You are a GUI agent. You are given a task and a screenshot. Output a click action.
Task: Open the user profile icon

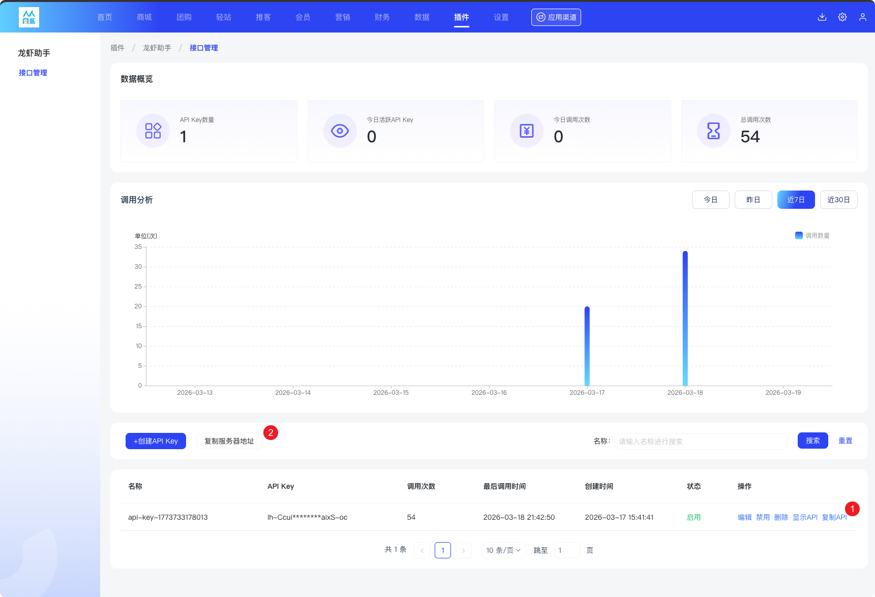[863, 17]
